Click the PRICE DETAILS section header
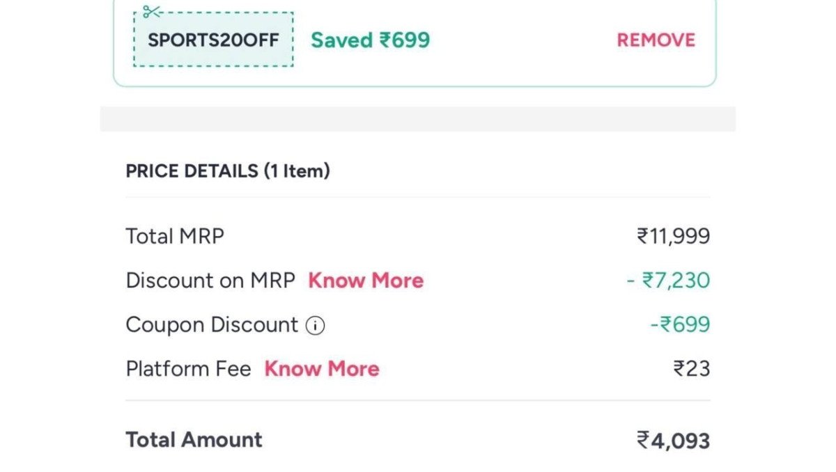The width and height of the screenshot is (836, 472). (228, 171)
